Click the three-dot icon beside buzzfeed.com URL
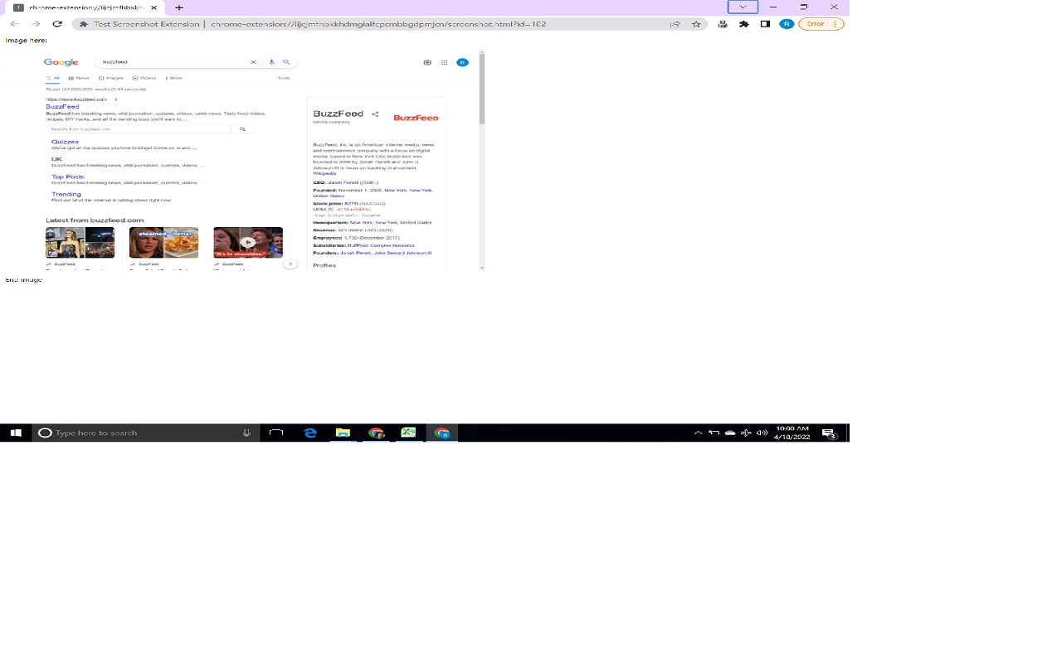The height and width of the screenshot is (663, 1062). 115,99
